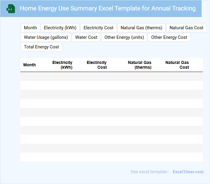Click the Electricity Cost column header
Image resolution: width=210 pixels, height=184 pixels.
[97, 65]
